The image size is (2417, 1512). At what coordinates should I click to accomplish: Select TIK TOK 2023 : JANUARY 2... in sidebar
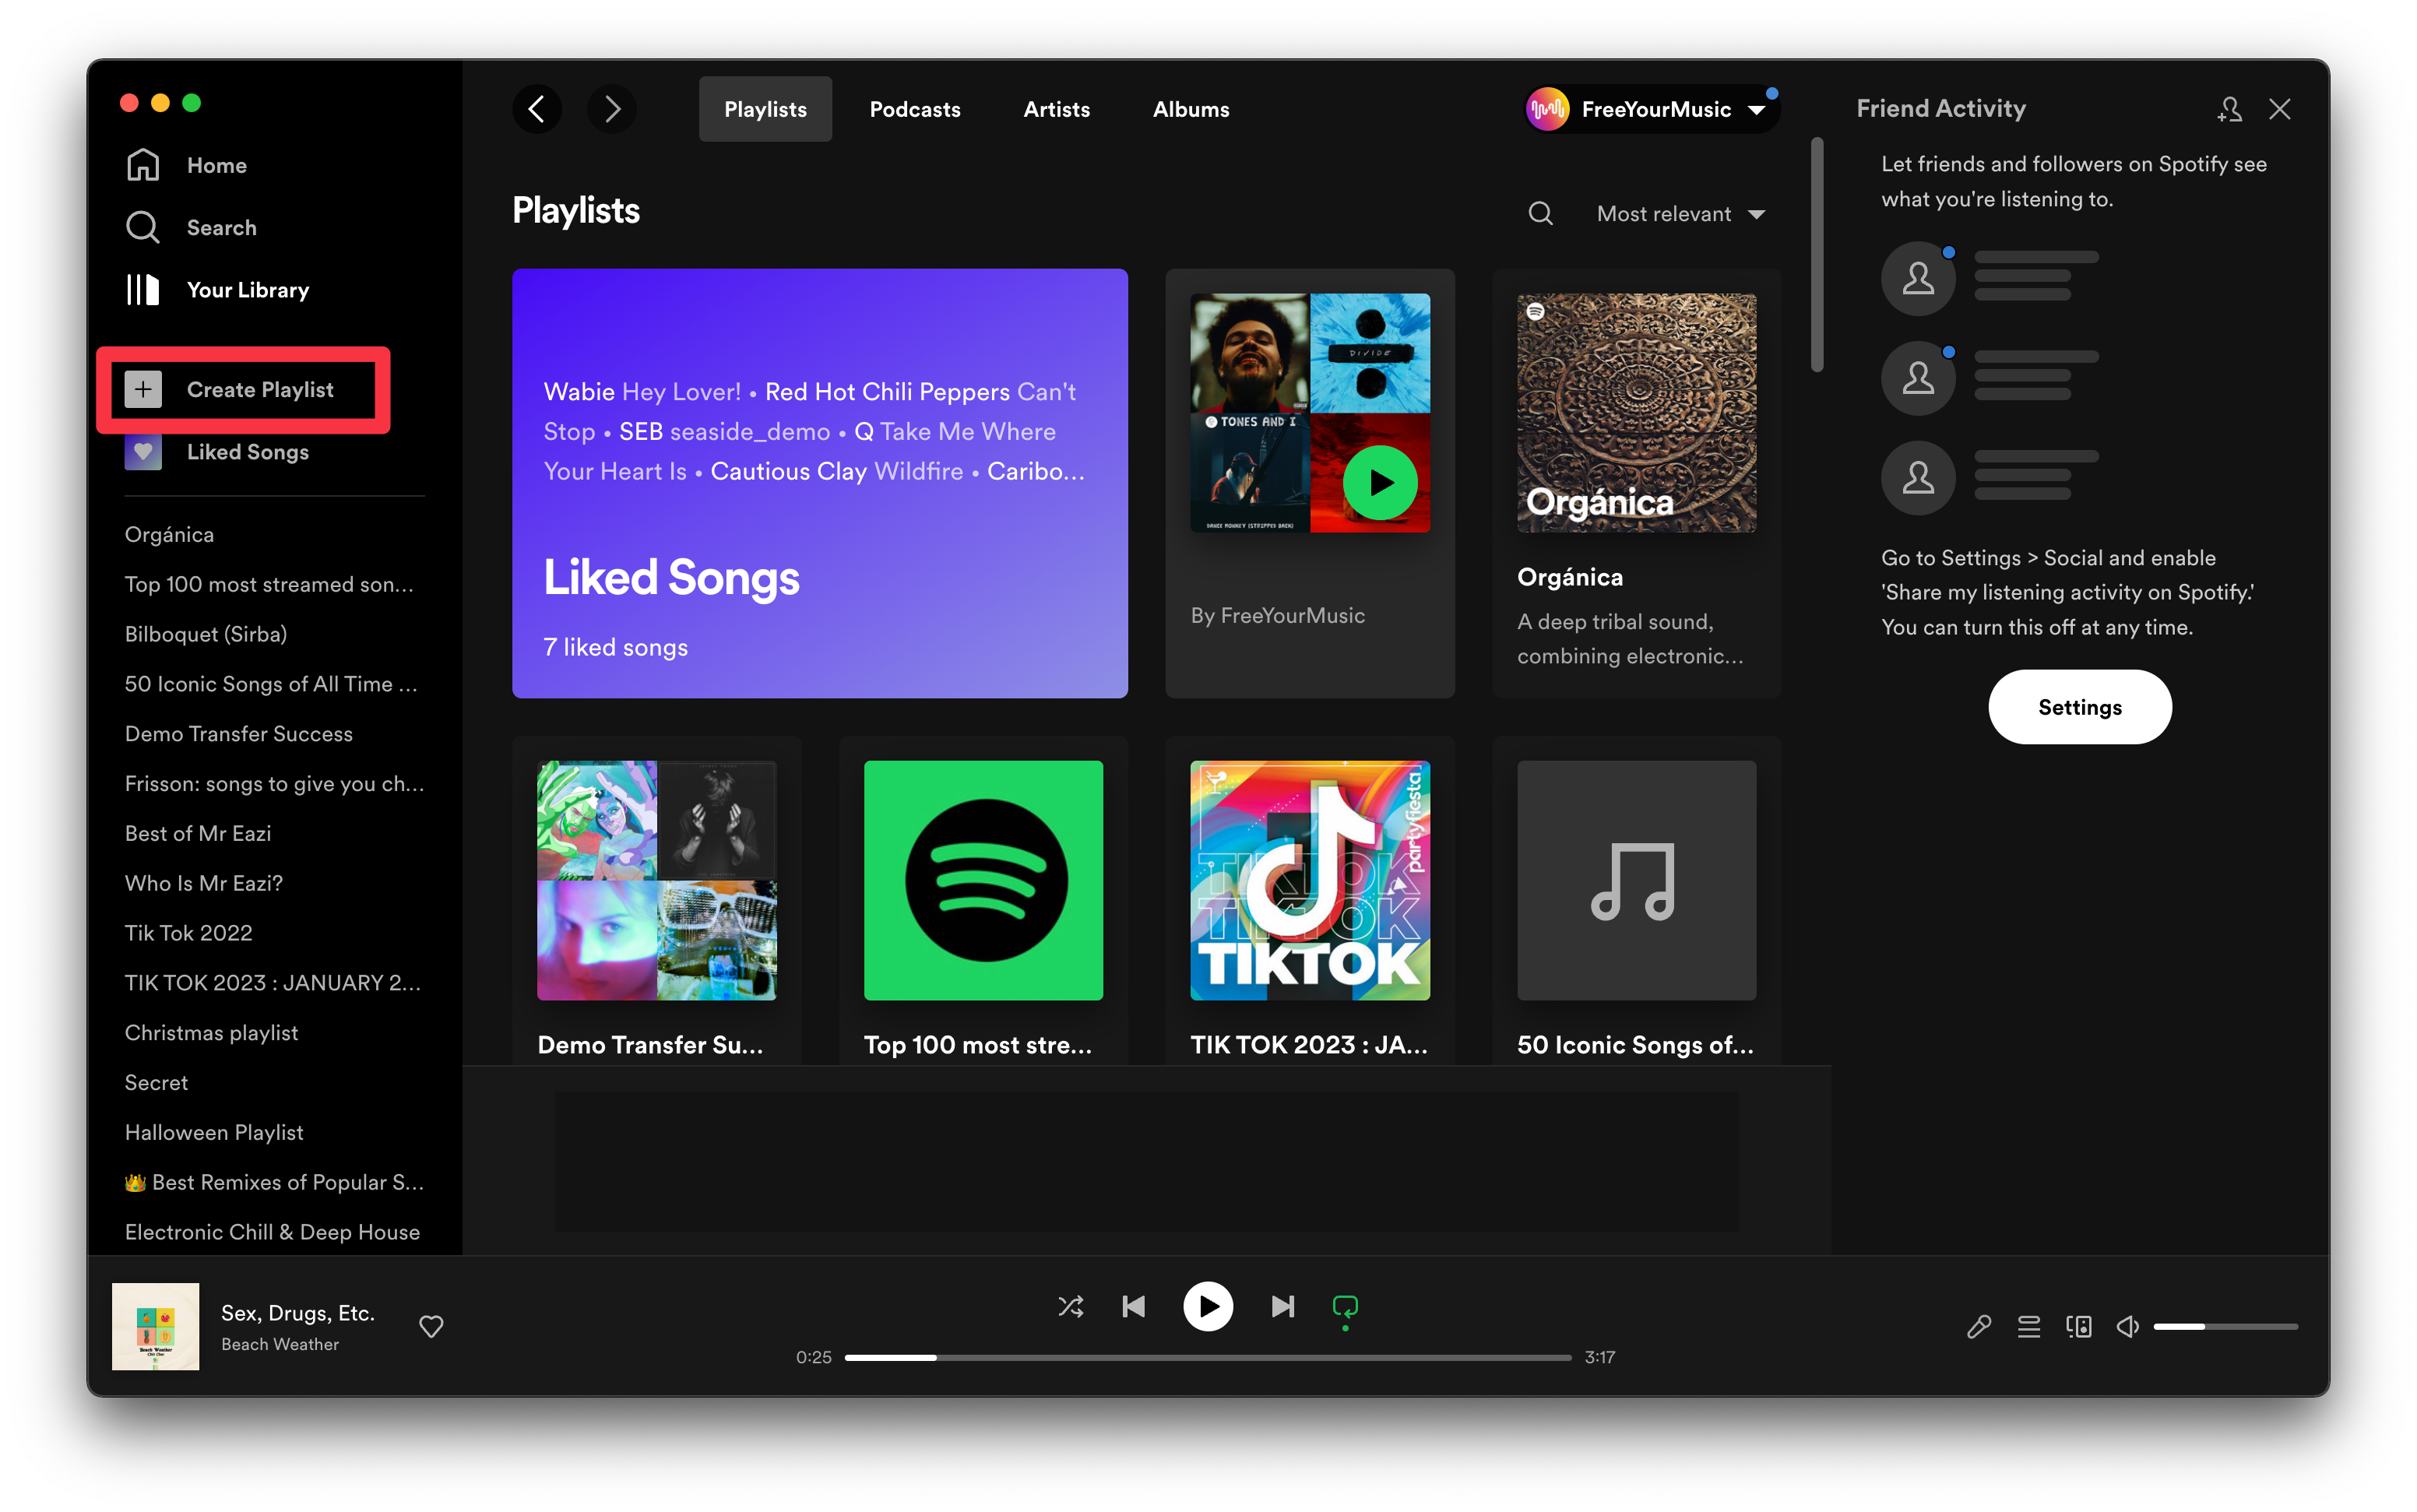273,983
